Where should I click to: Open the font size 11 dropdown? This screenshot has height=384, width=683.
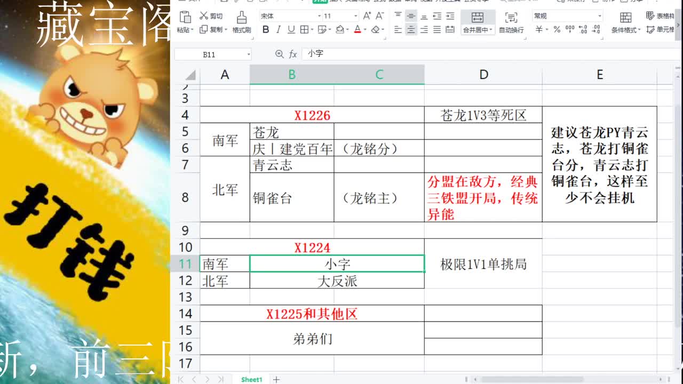pyautogui.click(x=356, y=17)
